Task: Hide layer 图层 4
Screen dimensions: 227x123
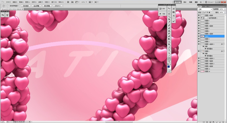Action: coord(199,39)
